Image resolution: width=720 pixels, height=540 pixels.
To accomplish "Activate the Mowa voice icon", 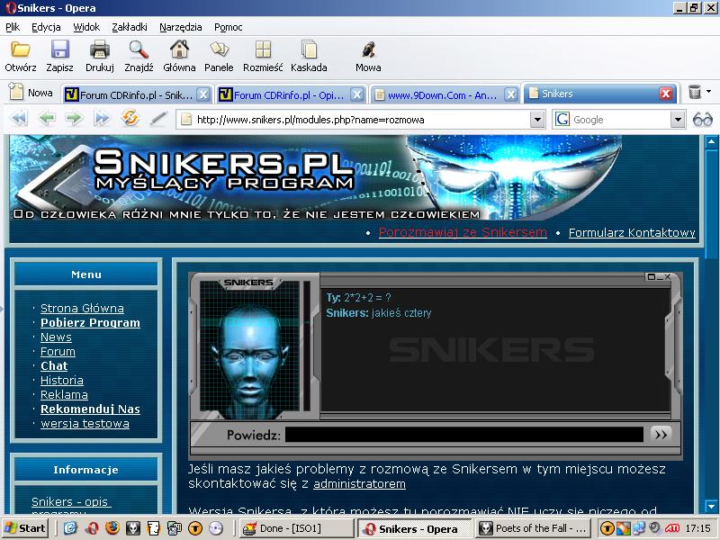I will pyautogui.click(x=368, y=49).
